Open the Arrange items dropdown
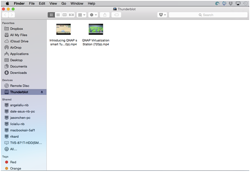Image resolution: width=250 pixels, height=172 pixels. pos(81,15)
